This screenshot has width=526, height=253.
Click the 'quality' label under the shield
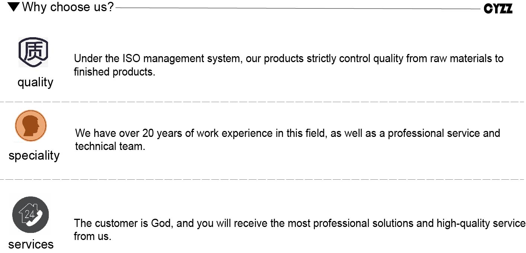click(x=35, y=82)
